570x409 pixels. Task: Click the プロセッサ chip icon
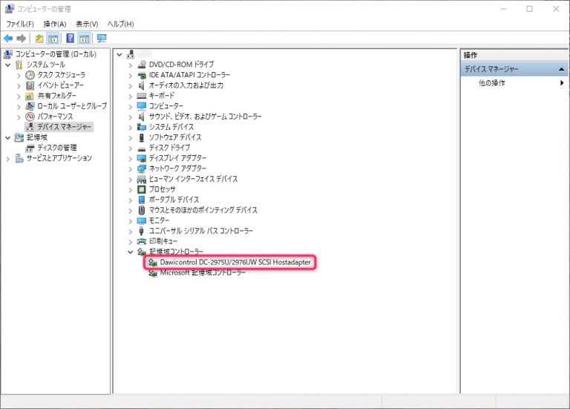tap(142, 189)
